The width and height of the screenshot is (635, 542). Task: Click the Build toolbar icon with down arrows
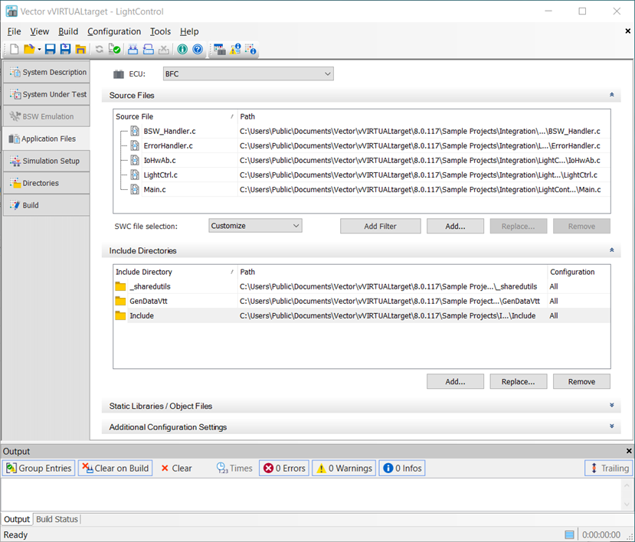click(x=133, y=50)
